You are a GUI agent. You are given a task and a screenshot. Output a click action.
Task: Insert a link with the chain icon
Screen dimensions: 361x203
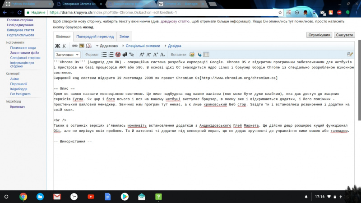point(74,46)
